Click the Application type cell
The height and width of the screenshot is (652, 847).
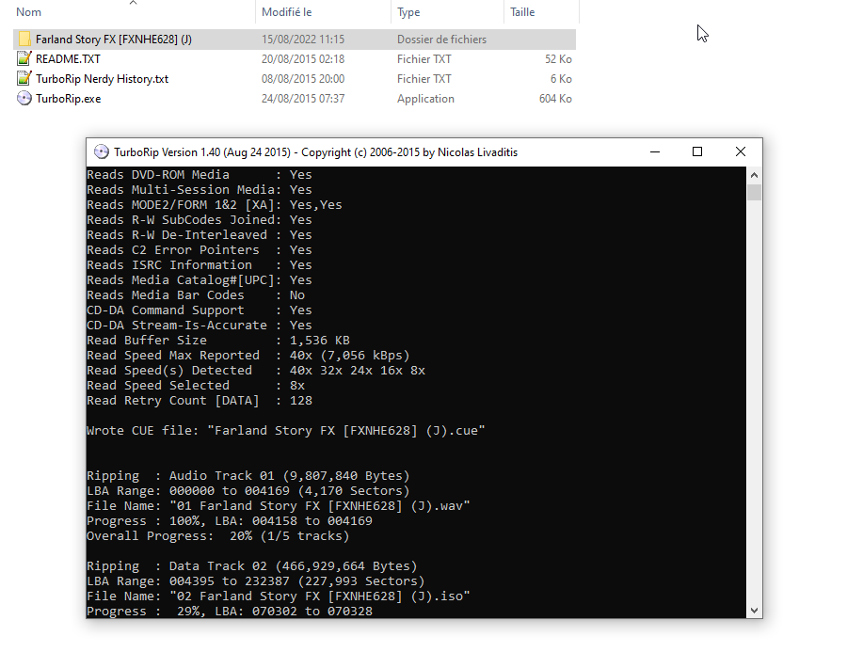(425, 98)
